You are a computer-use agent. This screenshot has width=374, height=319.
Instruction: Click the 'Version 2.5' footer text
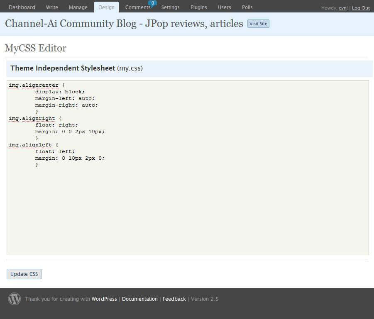[205, 299]
